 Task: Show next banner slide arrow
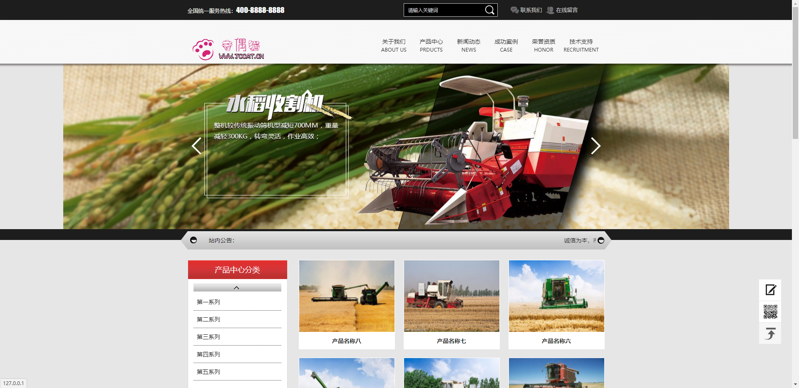click(x=596, y=146)
